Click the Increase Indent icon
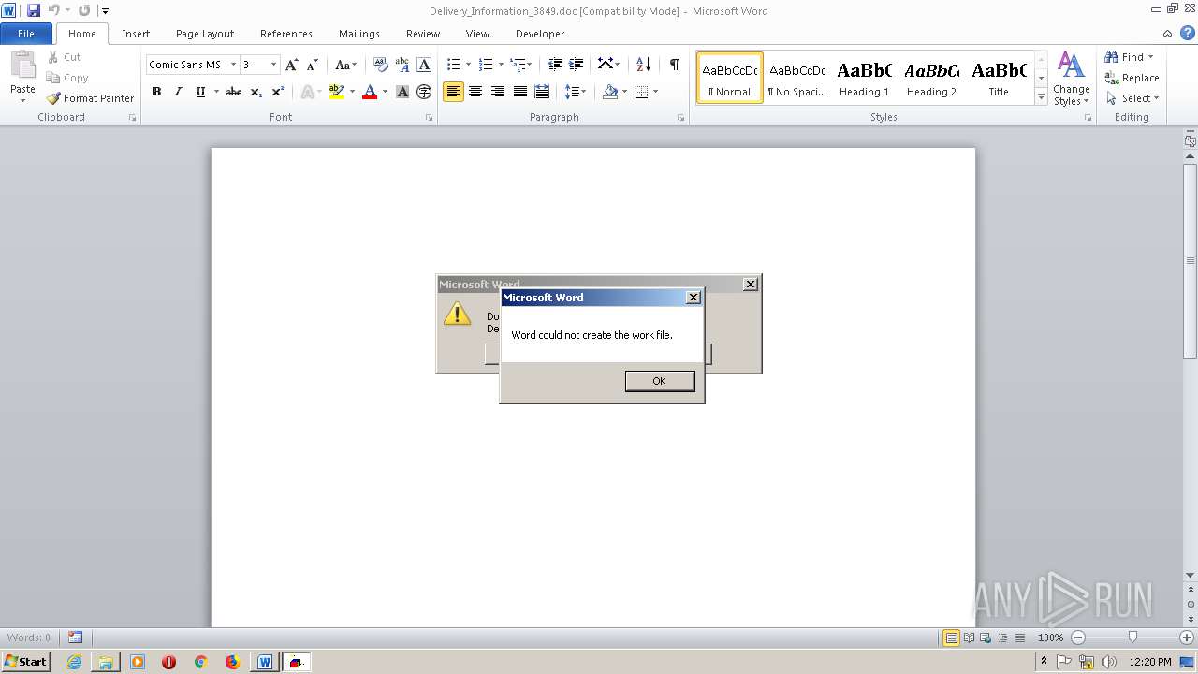Image resolution: width=1198 pixels, height=674 pixels. coord(577,65)
